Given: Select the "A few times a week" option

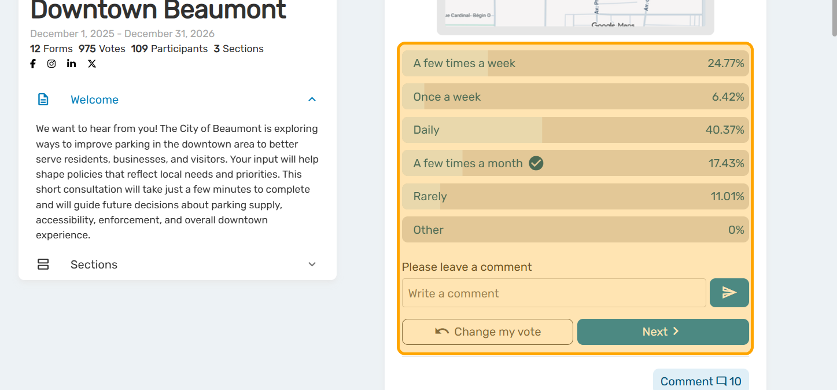Looking at the screenshot, I should (x=575, y=64).
